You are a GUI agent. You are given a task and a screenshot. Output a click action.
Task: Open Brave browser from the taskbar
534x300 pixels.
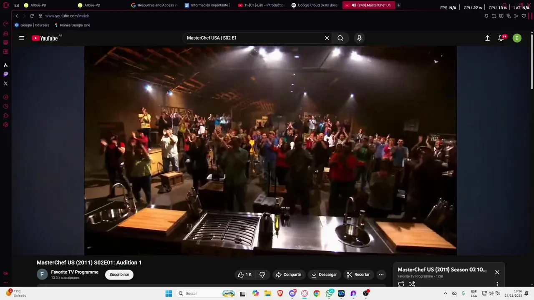pyautogui.click(x=280, y=293)
